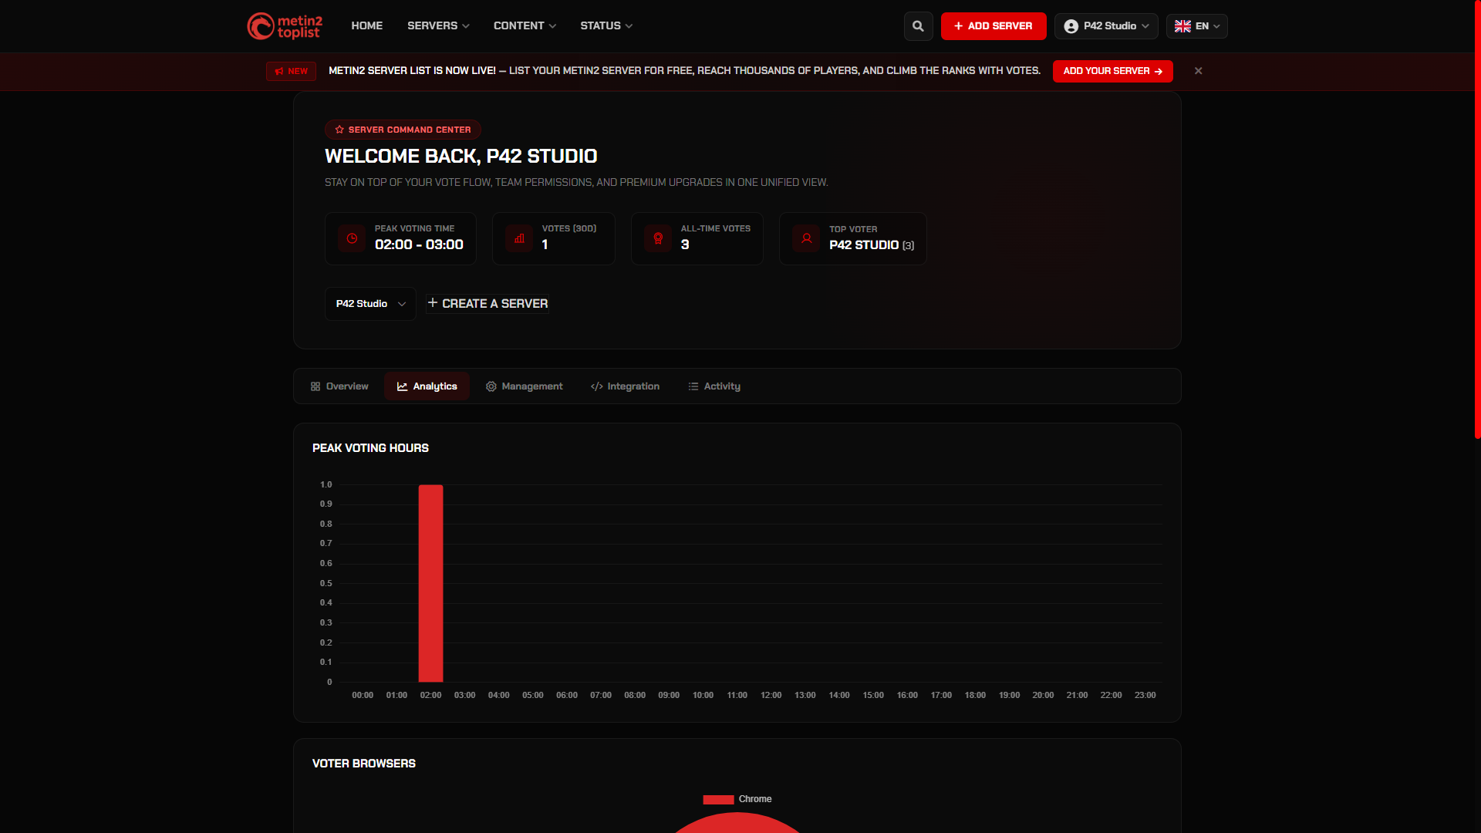The height and width of the screenshot is (833, 1481).
Task: Click the star icon in Server Command Center badge
Action: coord(339,130)
